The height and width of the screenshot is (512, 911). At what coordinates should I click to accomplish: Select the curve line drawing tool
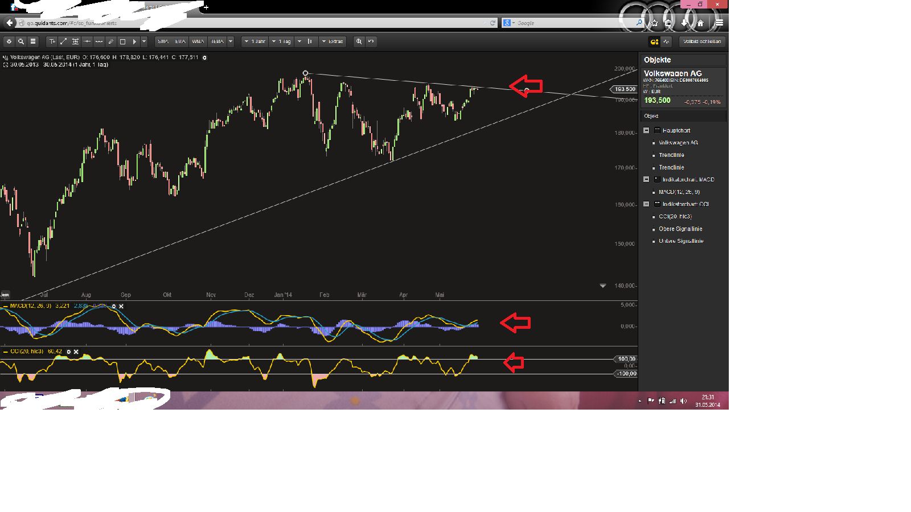(x=99, y=42)
